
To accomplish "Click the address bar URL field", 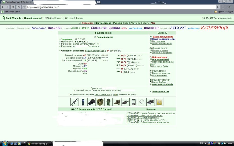I will point(121,7).
